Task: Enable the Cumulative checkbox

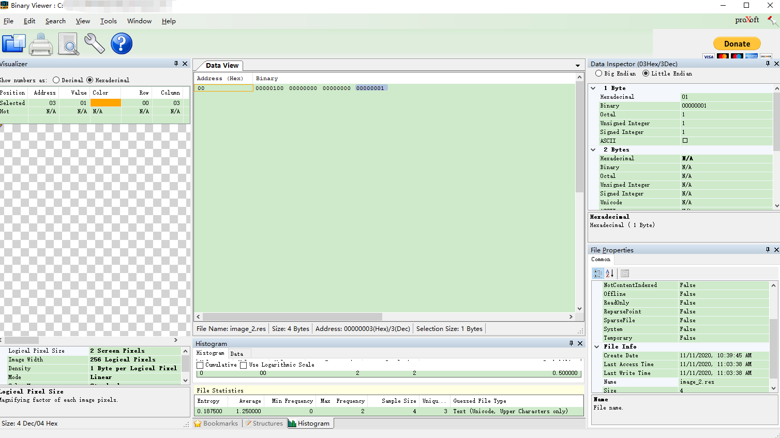Action: [200, 365]
